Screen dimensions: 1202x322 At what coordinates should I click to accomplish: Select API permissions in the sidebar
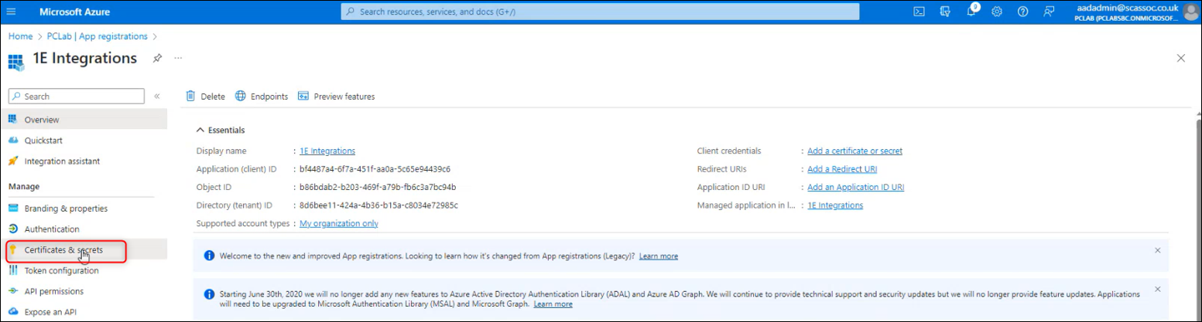tap(53, 292)
